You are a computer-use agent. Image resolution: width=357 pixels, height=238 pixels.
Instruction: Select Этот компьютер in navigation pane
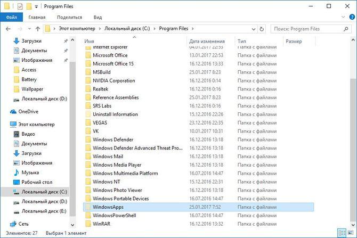coord(36,125)
